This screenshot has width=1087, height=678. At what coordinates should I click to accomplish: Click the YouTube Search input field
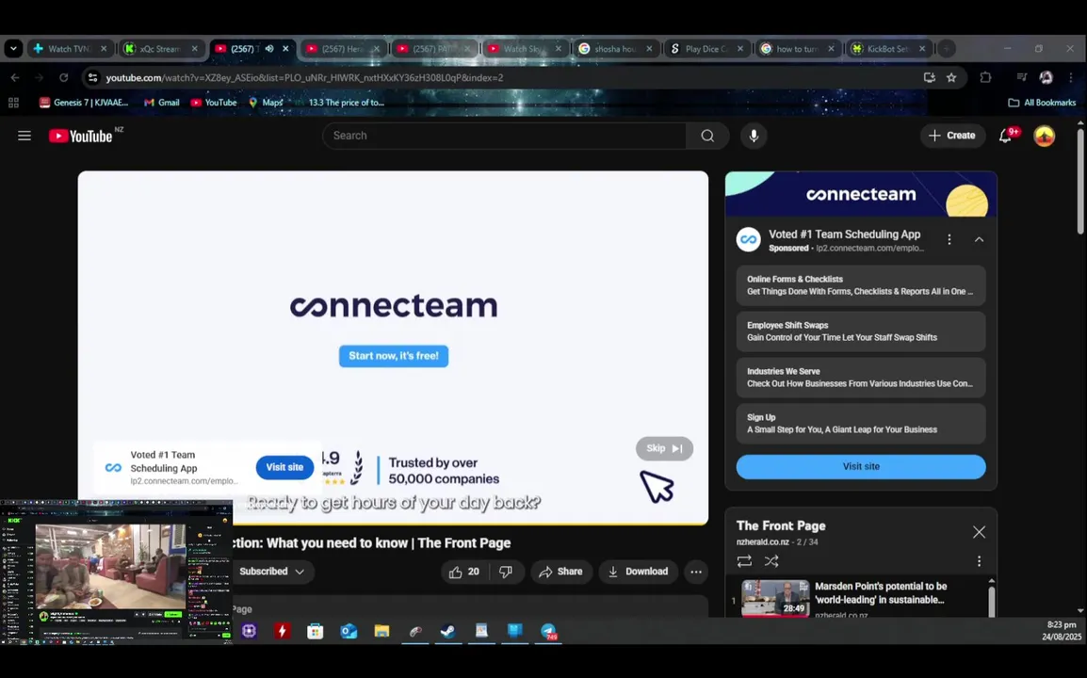pyautogui.click(x=505, y=136)
